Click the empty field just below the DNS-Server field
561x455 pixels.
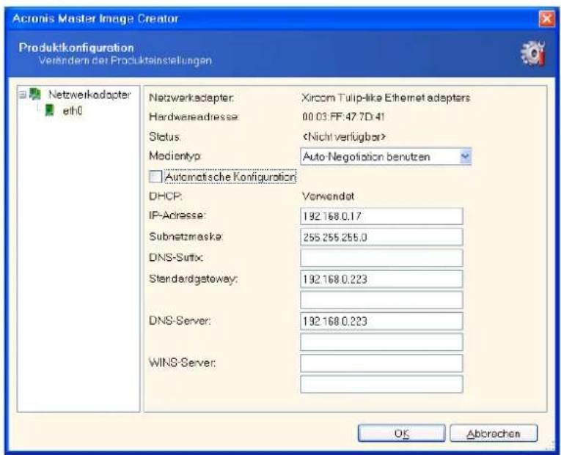click(381, 342)
